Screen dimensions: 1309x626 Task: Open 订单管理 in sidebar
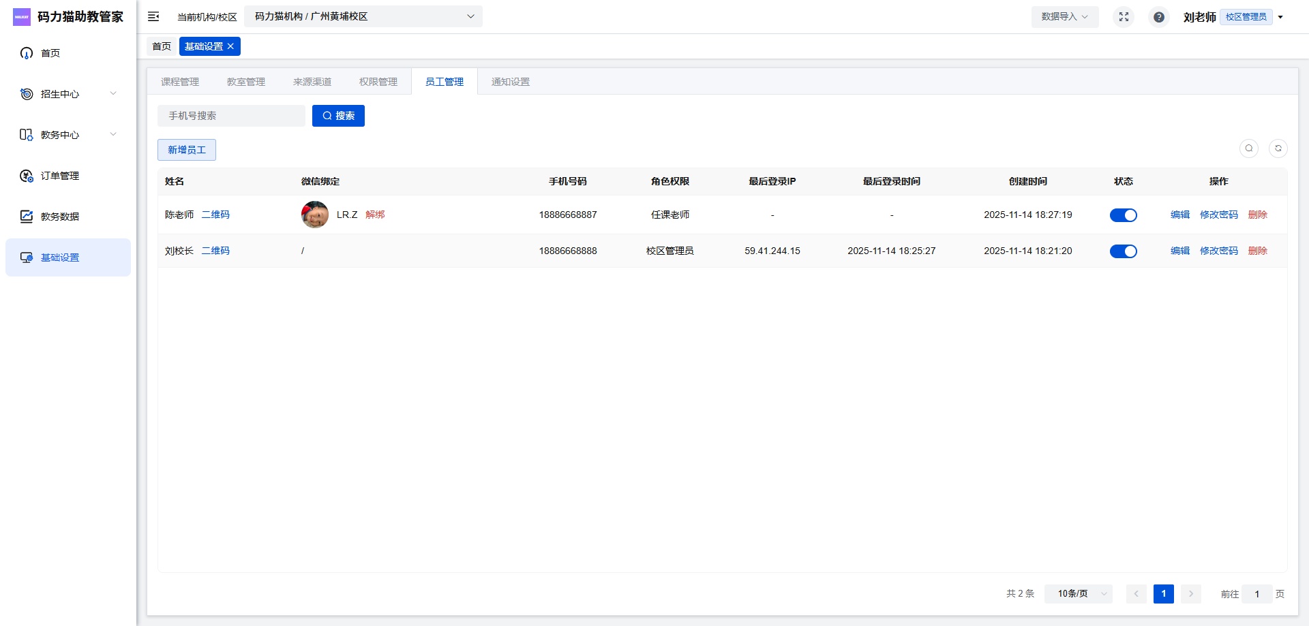(60, 176)
